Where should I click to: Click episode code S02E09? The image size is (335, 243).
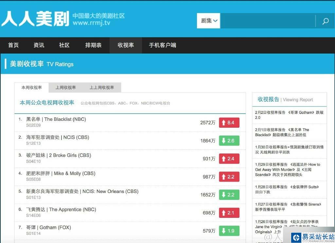coord(33,125)
